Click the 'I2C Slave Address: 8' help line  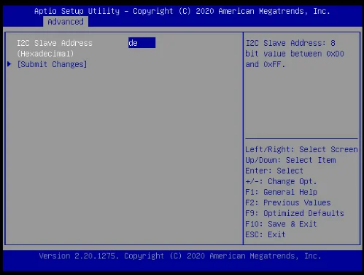tap(290, 43)
